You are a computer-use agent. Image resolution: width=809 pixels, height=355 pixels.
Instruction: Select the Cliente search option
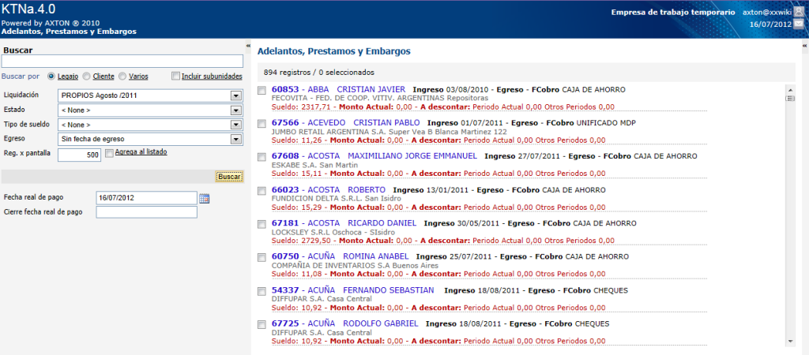pos(87,77)
